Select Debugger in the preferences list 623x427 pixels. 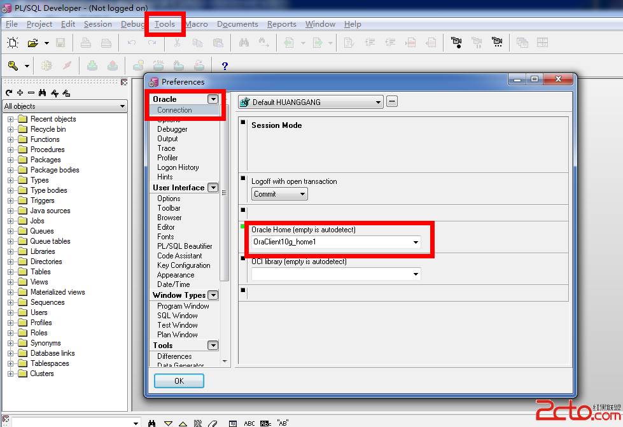point(172,129)
